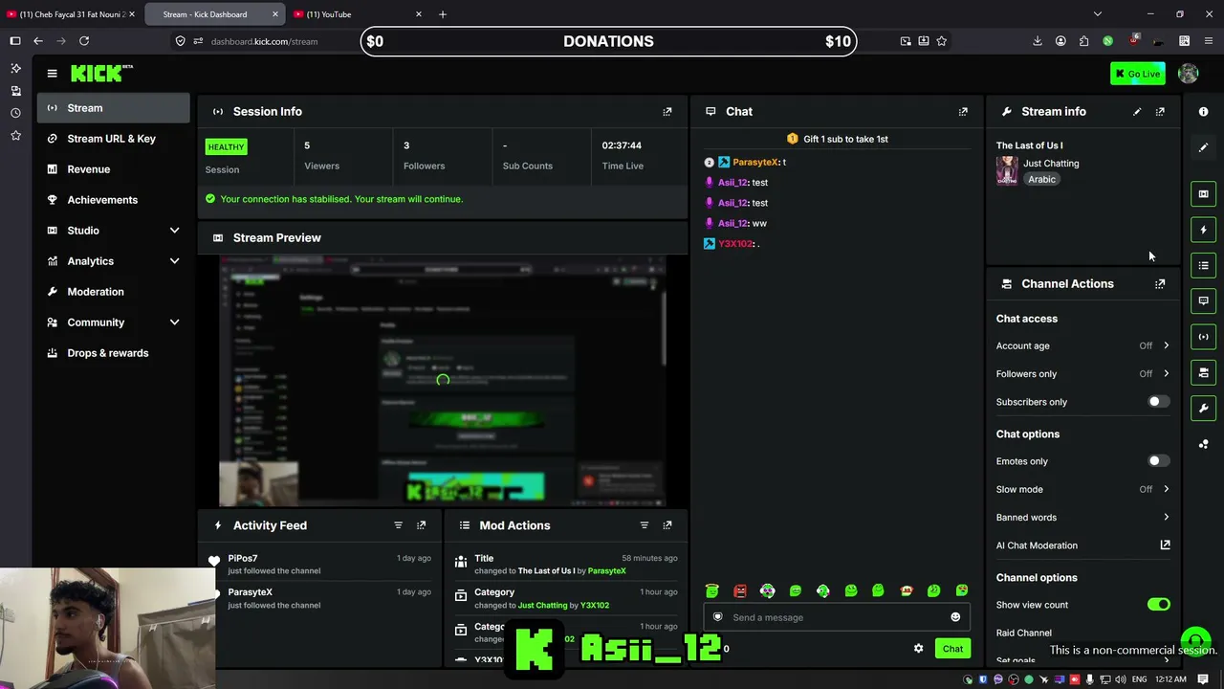Edit stream info with the pencil icon
The width and height of the screenshot is (1224, 689).
[1137, 112]
